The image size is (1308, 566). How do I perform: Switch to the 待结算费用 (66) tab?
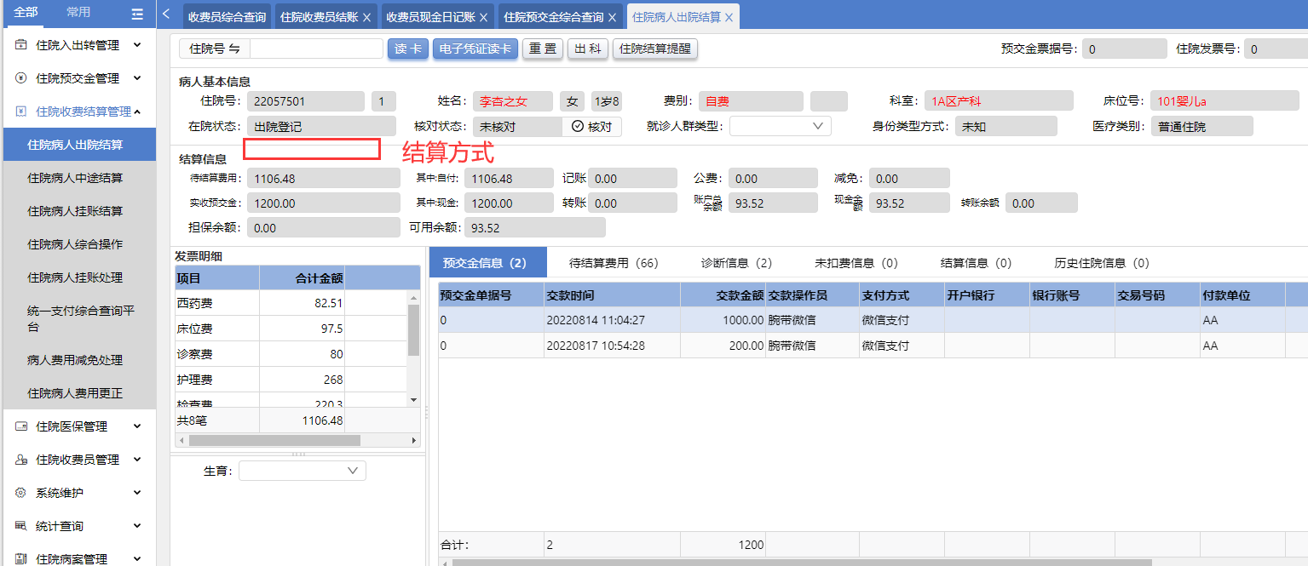point(614,263)
